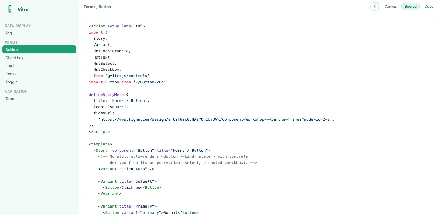The image size is (440, 215).
Task: Open the Checkbox story
Action: [39, 58]
